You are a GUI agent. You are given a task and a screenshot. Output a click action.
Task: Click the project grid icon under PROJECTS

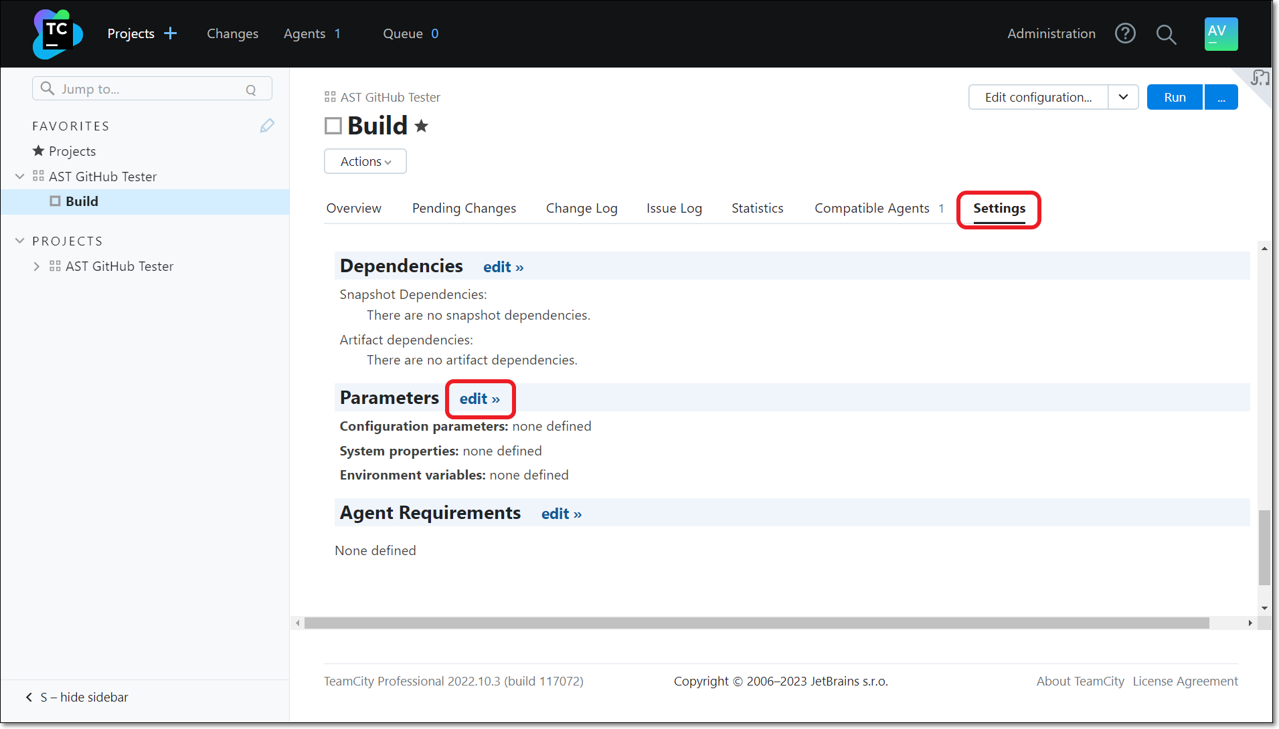(x=55, y=266)
